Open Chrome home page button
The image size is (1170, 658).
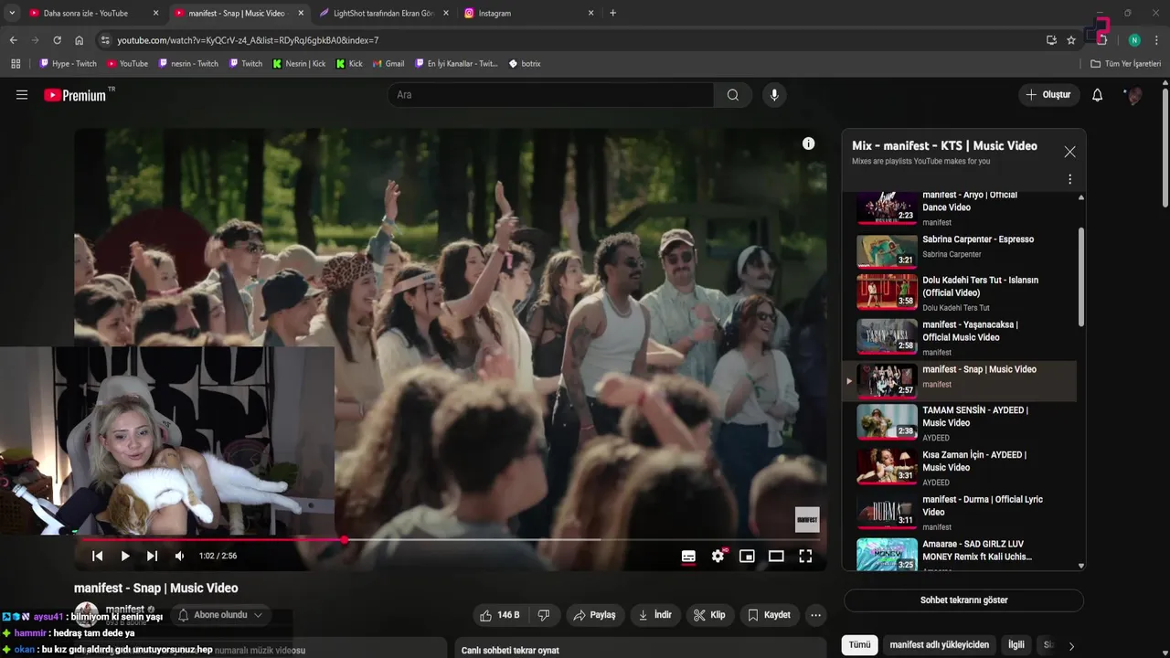pyautogui.click(x=79, y=40)
